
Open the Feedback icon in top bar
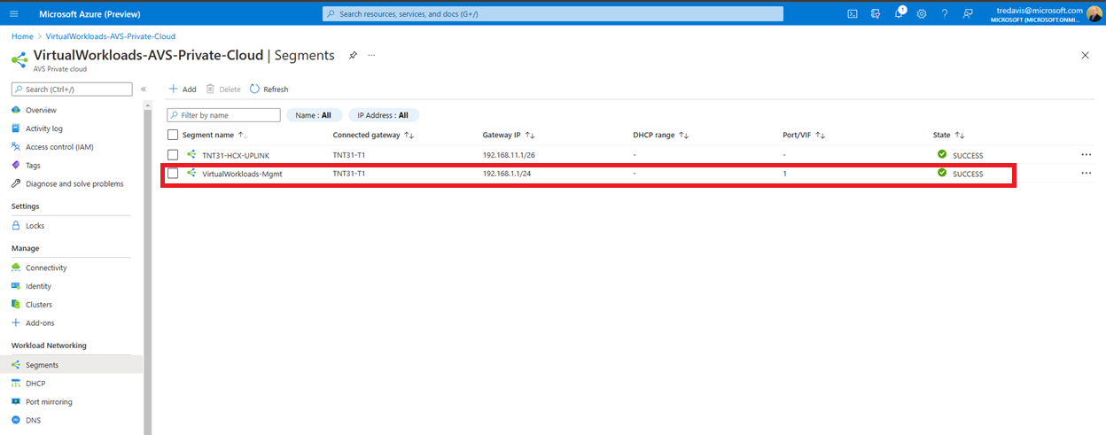(x=968, y=13)
